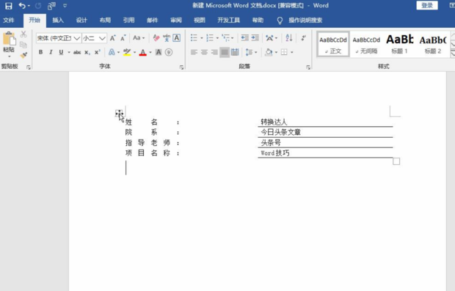The image size is (455, 291).
Task: Click the paragraph shading paint bucket
Action: 269,52
